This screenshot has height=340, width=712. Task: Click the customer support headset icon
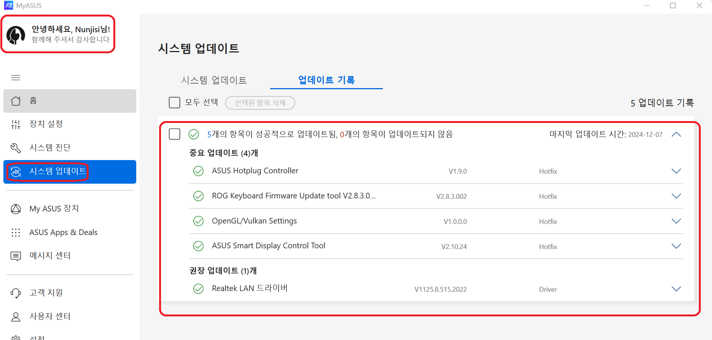pos(16,293)
